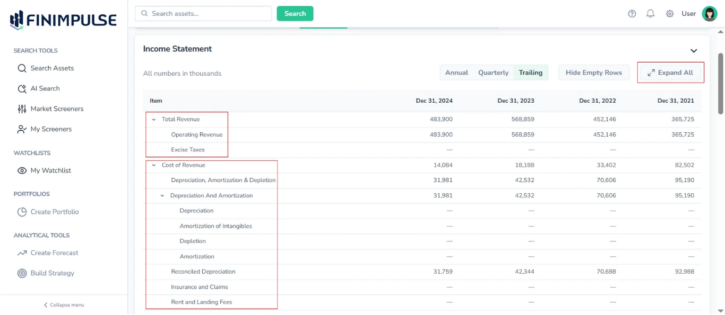
Task: Collapse the Total Revenue row
Action: click(x=154, y=119)
